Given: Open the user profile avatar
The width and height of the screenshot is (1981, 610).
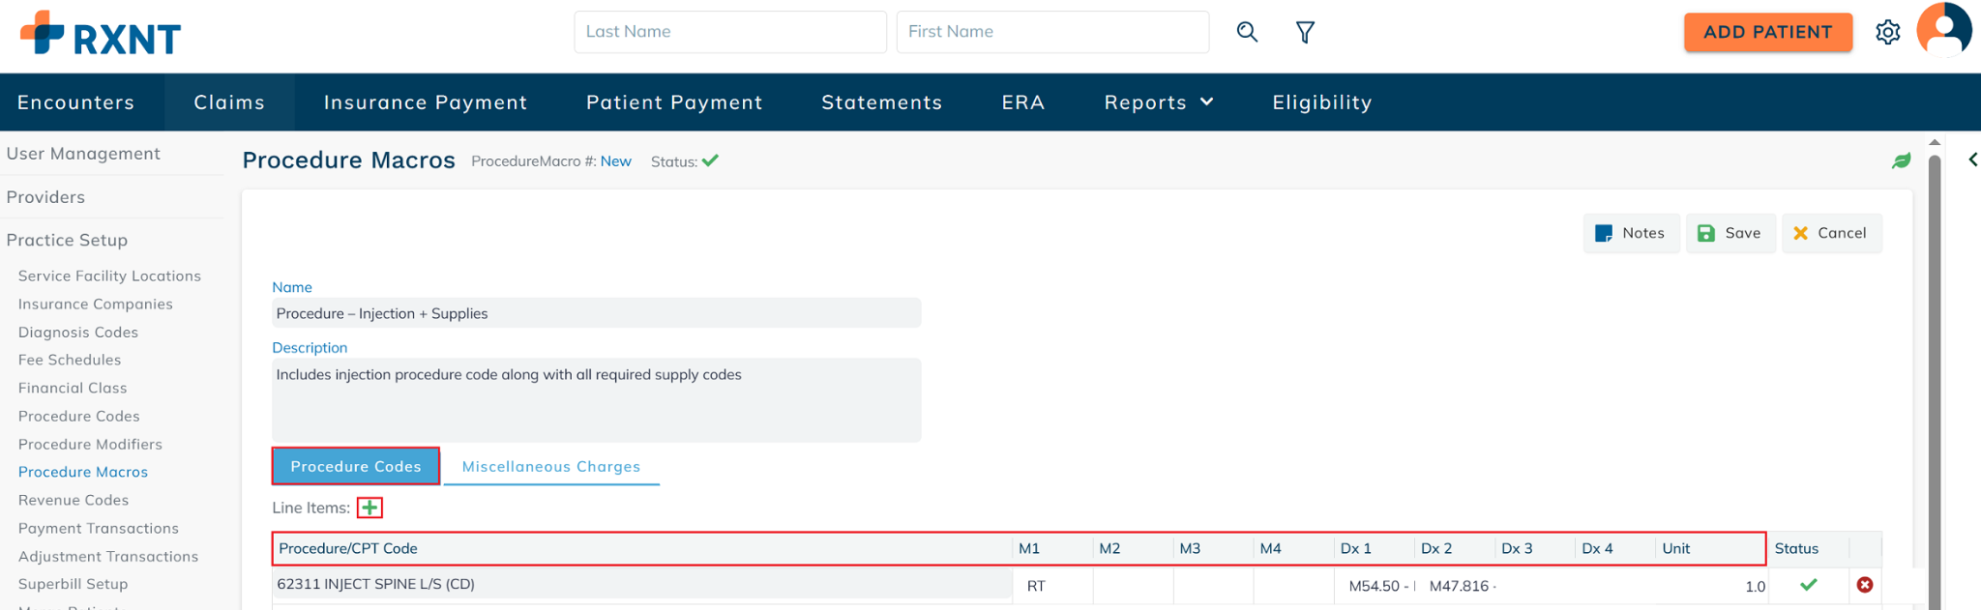Looking at the screenshot, I should click(x=1943, y=30).
